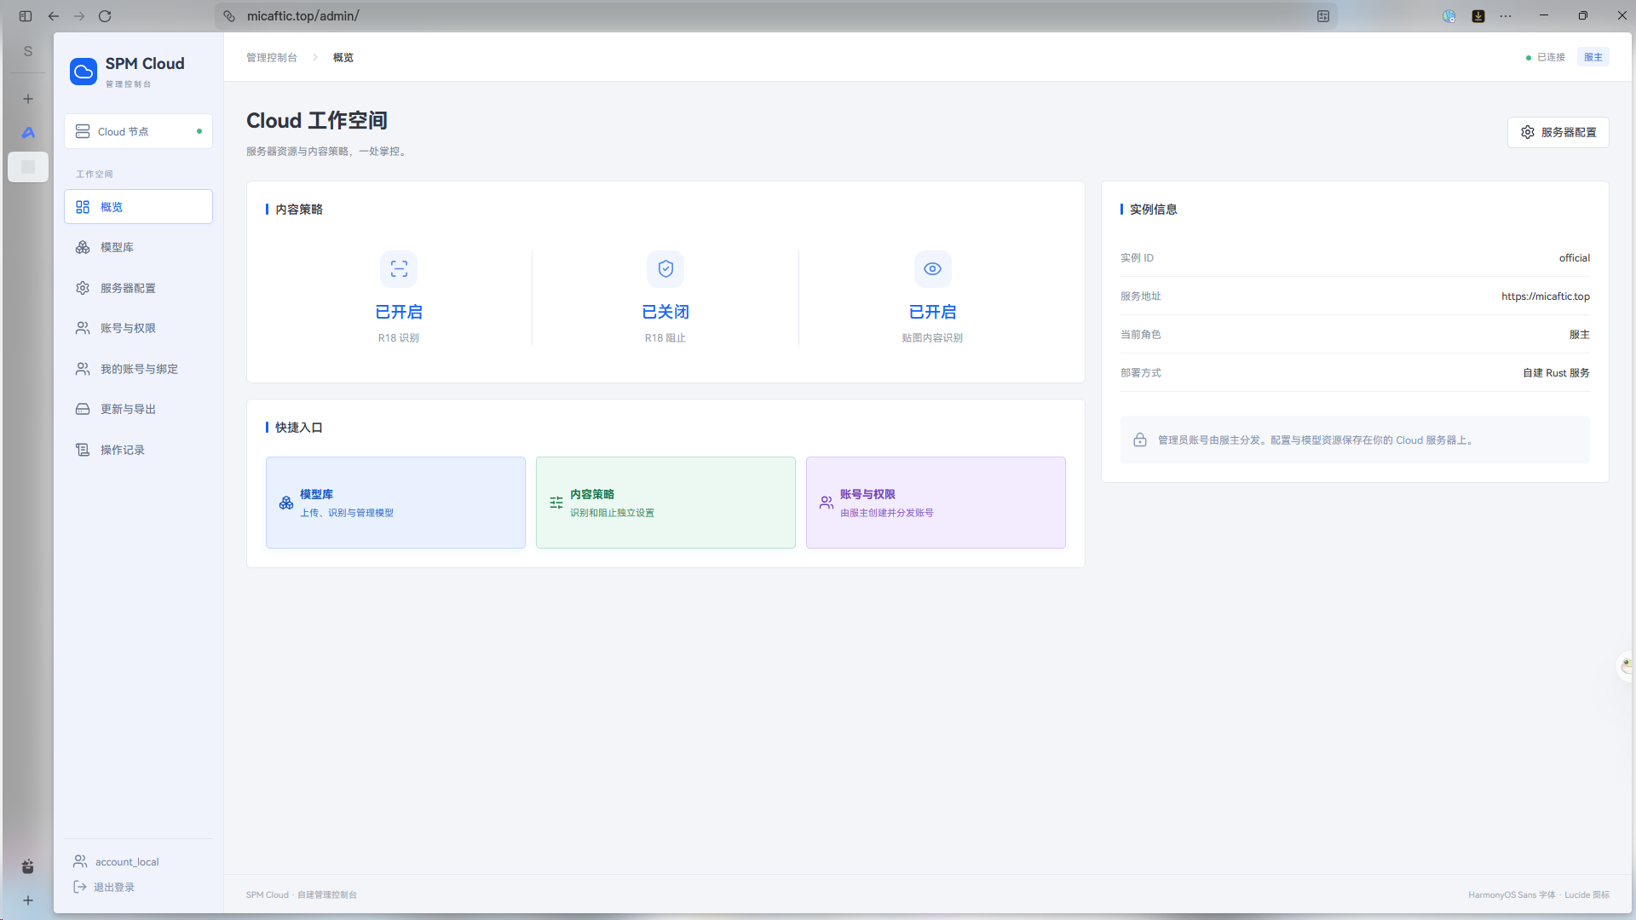Open the 模型库 quick entry card

395,503
